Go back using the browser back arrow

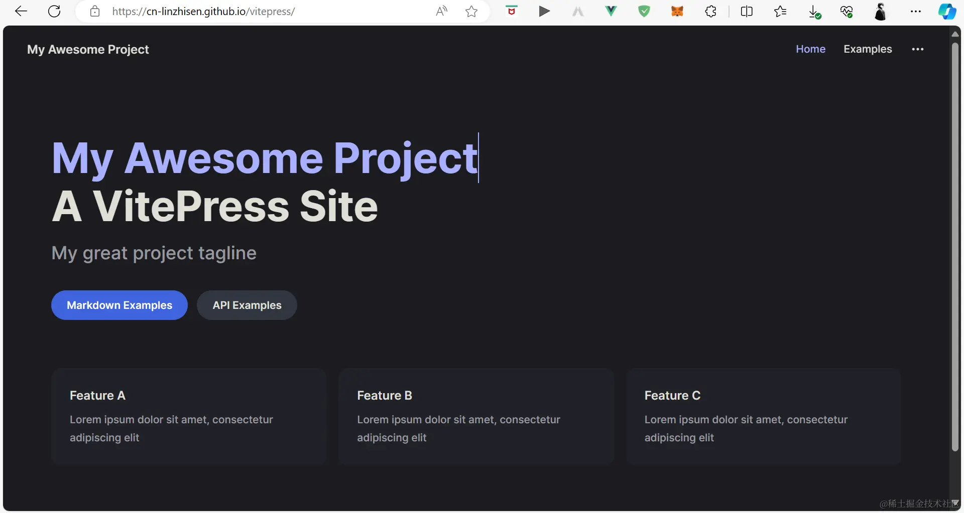coord(21,11)
